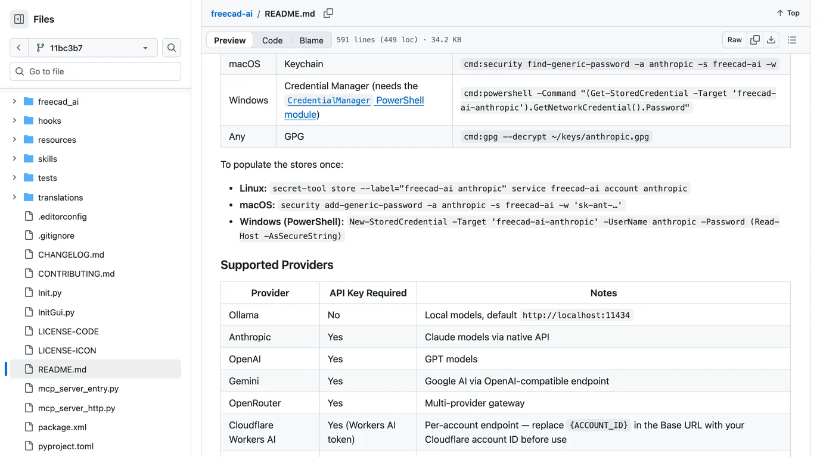Click the pyproject.toml file icon
Image resolution: width=820 pixels, height=457 pixels.
pos(29,446)
